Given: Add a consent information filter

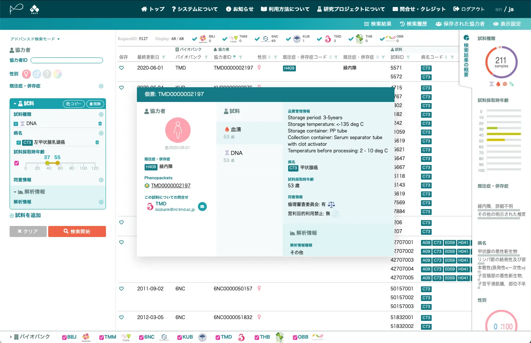Looking at the screenshot, I should coord(101,180).
